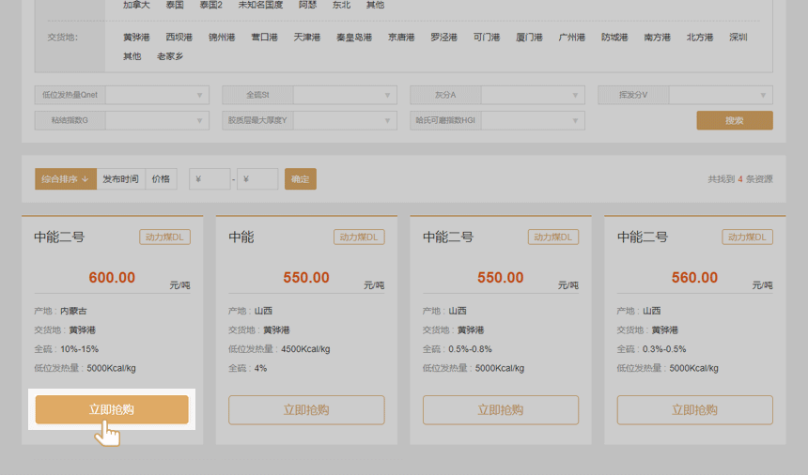Focus the maximum price input field
This screenshot has height=475, width=808.
click(x=259, y=179)
